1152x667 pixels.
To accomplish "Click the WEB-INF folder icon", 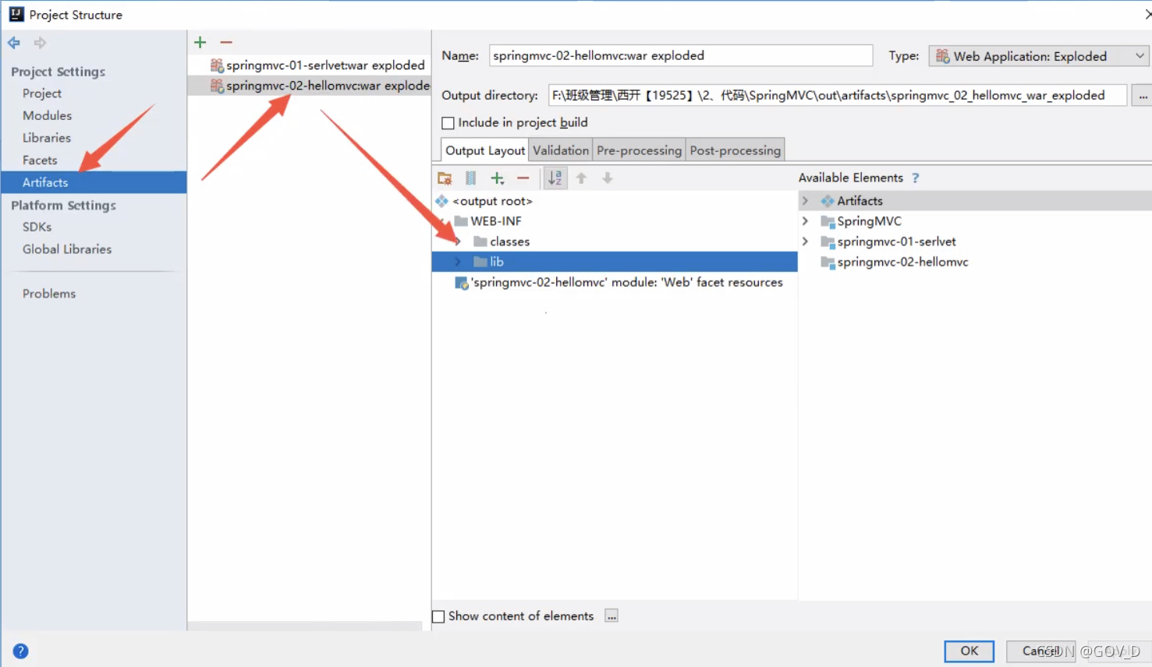I will pos(461,221).
